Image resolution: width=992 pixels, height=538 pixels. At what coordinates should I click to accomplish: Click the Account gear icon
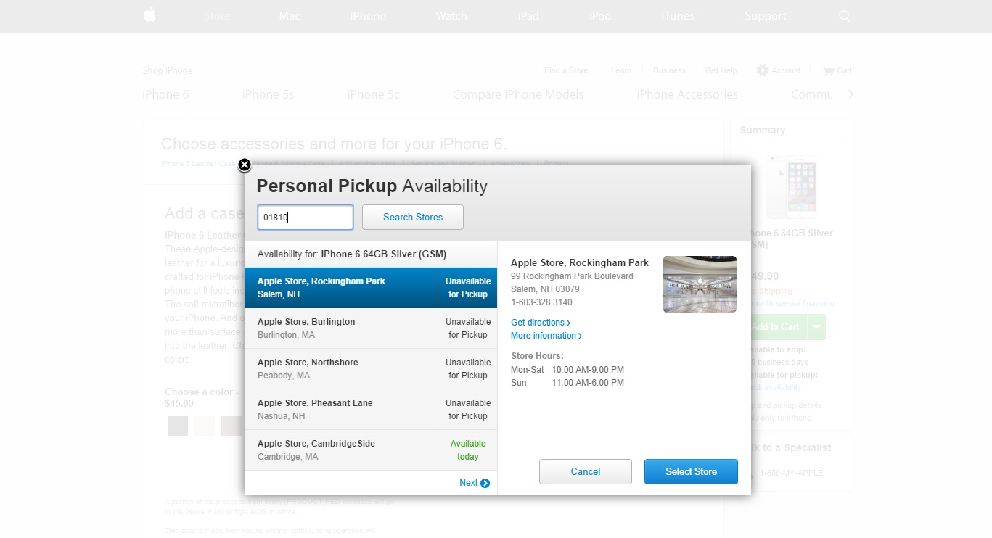tap(762, 70)
